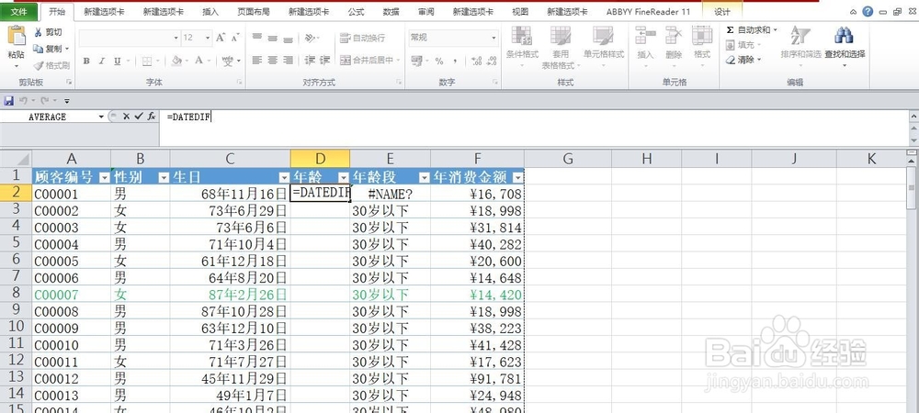Click the decrease indent icon

(x=310, y=61)
